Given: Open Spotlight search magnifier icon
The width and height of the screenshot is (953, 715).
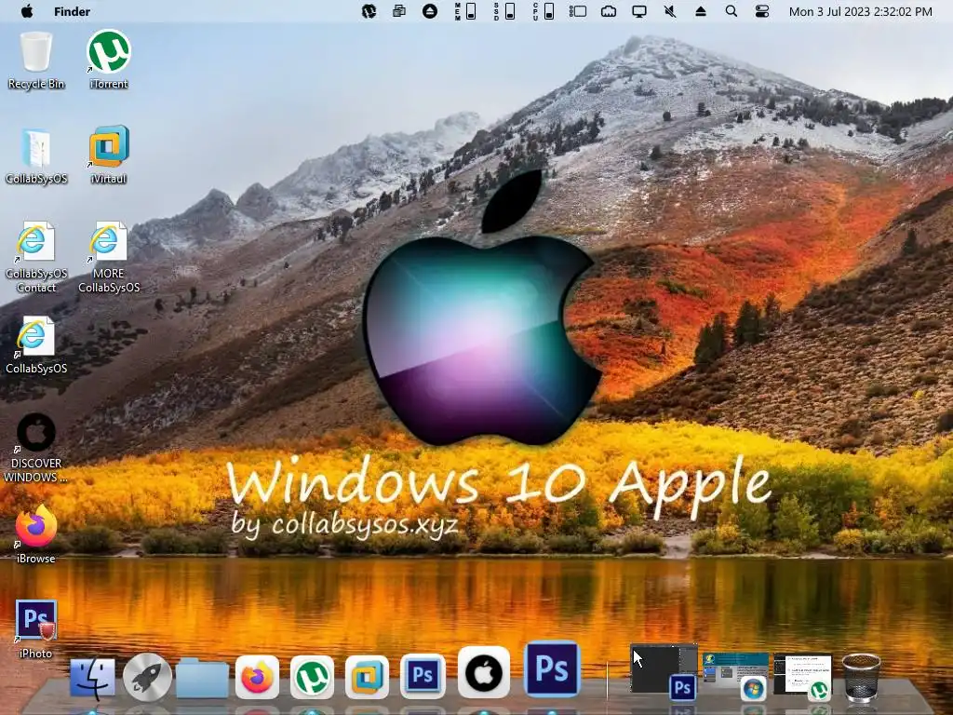Looking at the screenshot, I should (x=732, y=11).
